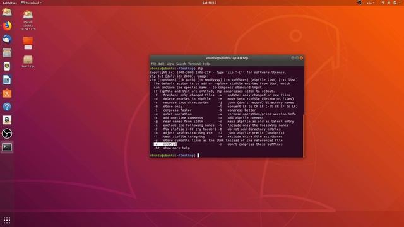Click the terminal title ubuntu@ubuntu: ~/Desktop

[x=227, y=58]
